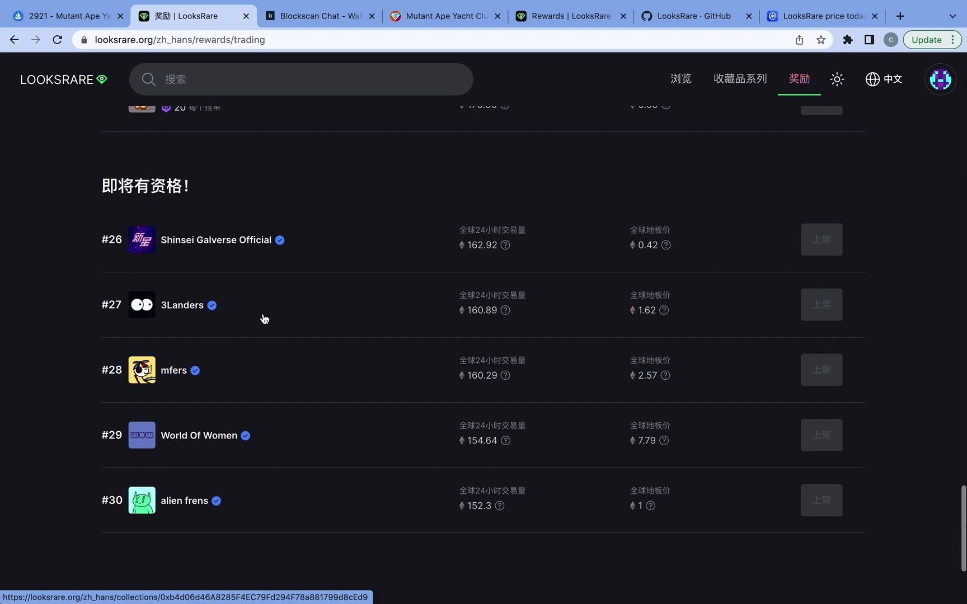Click verified badge beside Shinsei Galverse Official
The image size is (967, 604).
(x=280, y=240)
